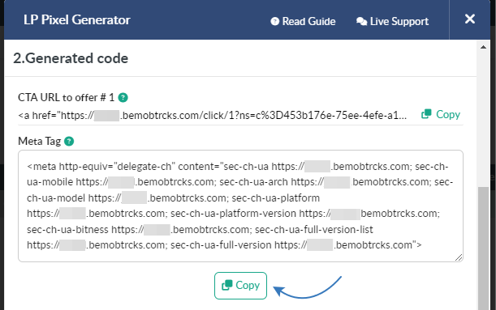The height and width of the screenshot is (310, 496).
Task: Click the scrollbar up arrow
Action: pos(483,47)
